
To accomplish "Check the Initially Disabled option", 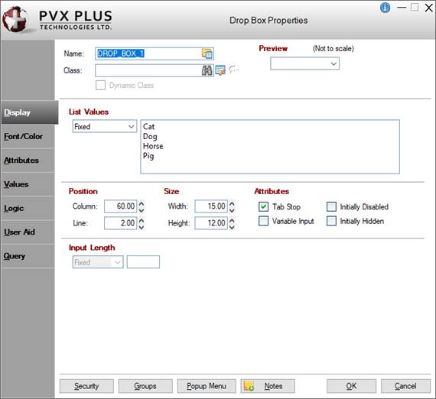I will coord(331,206).
